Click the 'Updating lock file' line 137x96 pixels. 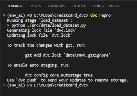point(39,35)
